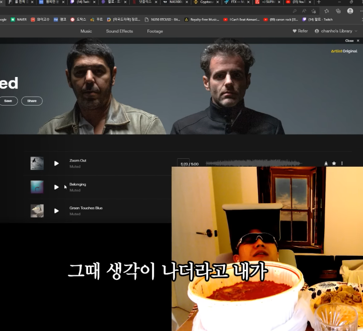
Task: Close the artist panel with Close X
Action: (352, 41)
